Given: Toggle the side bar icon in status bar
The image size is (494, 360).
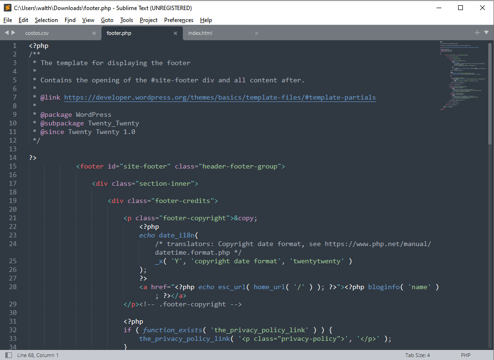Looking at the screenshot, I should [x=9, y=355].
